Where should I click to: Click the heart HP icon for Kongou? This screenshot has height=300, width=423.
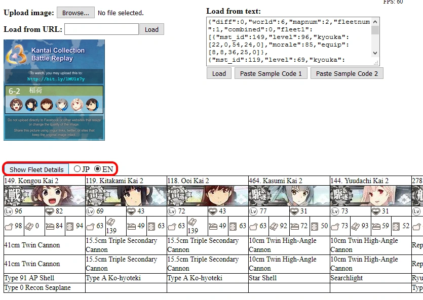(50, 211)
